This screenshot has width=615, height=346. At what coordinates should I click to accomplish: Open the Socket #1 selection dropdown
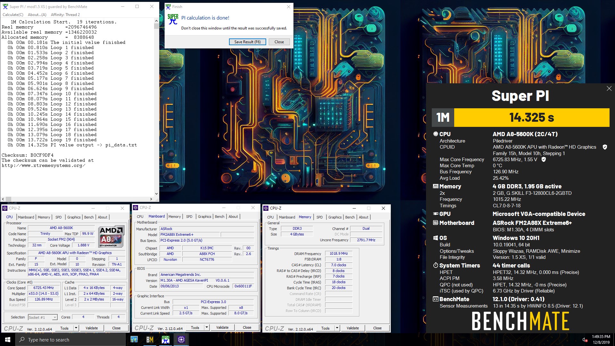55,317
